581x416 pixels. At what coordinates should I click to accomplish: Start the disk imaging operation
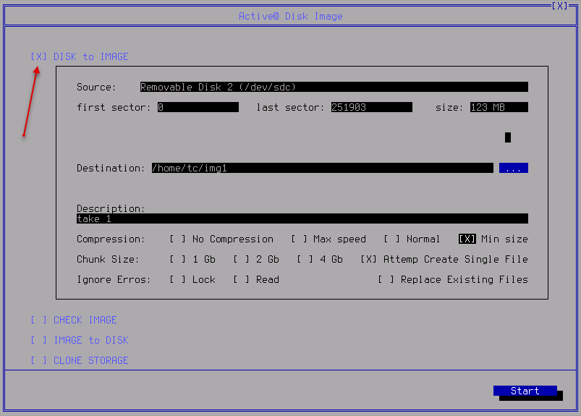(x=525, y=391)
